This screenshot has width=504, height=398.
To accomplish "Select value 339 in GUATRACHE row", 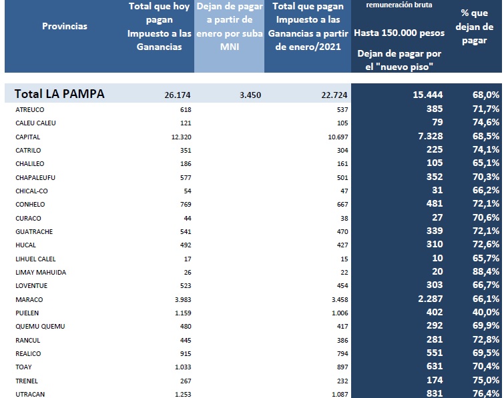I will pos(435,231).
